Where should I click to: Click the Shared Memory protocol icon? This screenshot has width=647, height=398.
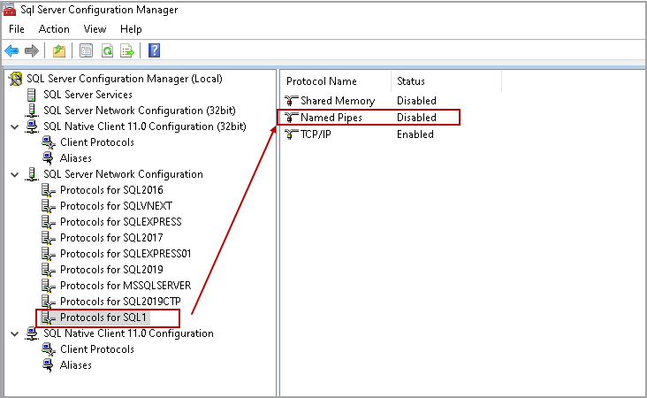[292, 101]
